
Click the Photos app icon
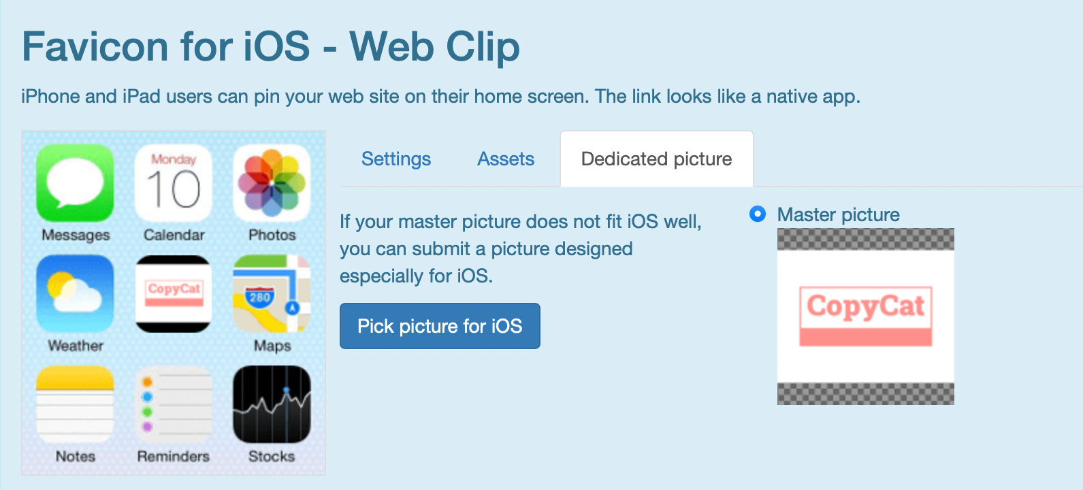coord(272,183)
